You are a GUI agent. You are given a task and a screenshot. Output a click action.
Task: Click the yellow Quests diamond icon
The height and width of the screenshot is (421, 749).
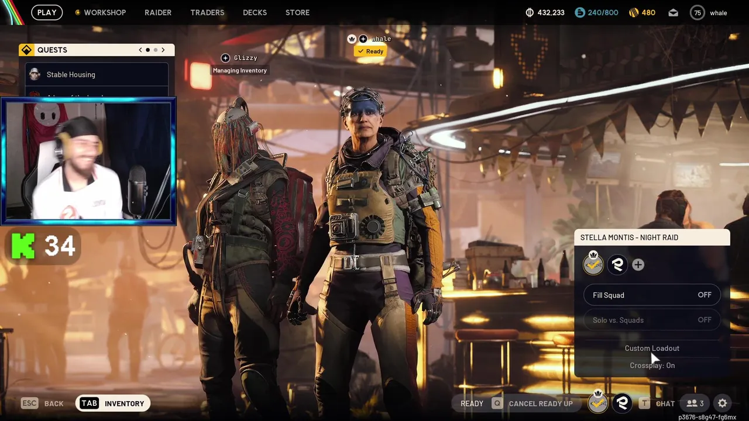click(26, 50)
